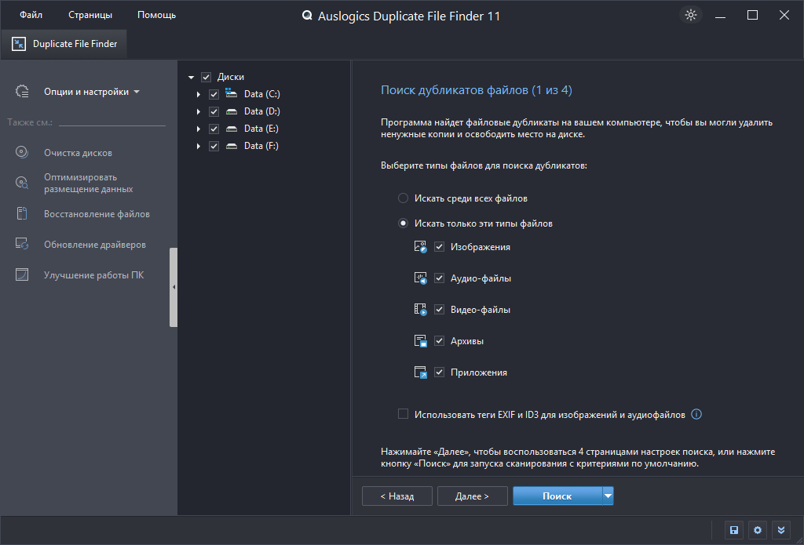
Task: Click the Приложения file type icon
Action: coord(421,372)
